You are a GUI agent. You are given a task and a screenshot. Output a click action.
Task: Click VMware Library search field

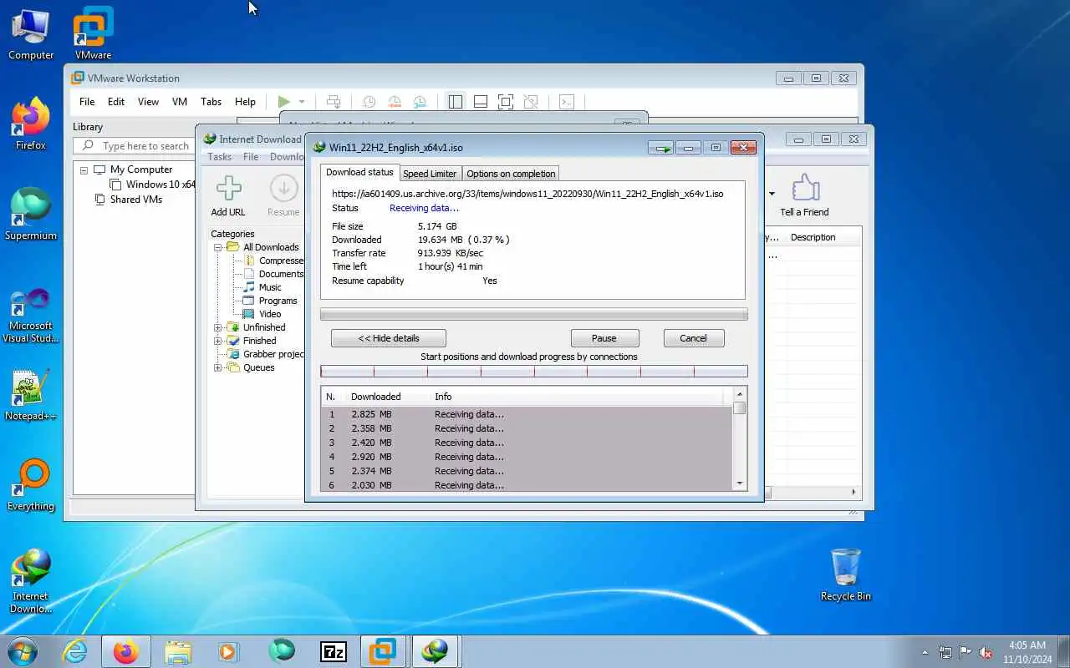point(134,146)
